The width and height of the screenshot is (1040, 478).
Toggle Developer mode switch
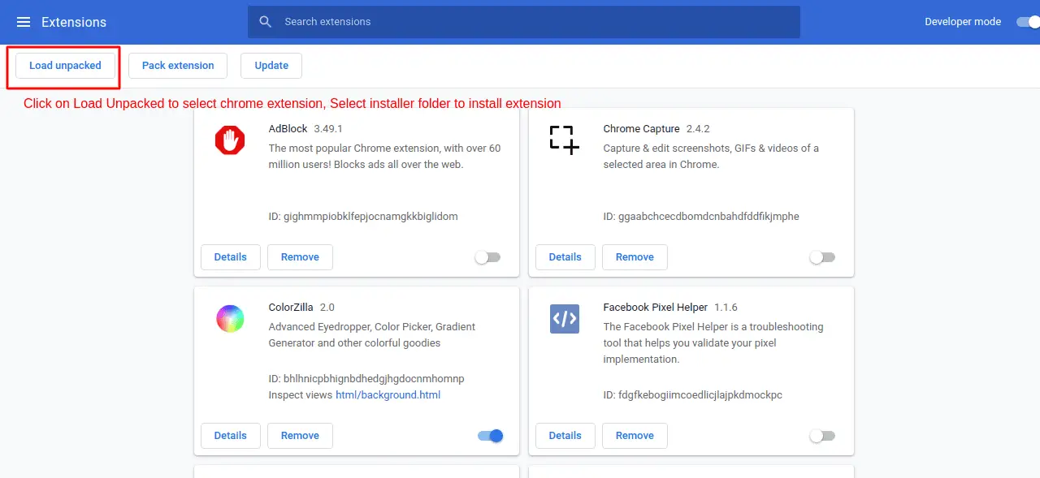[1028, 22]
